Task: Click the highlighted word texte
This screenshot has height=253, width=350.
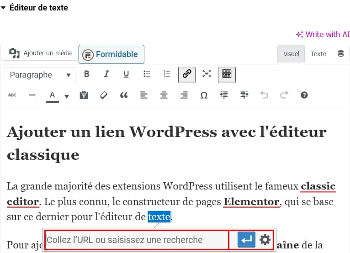Action: [159, 216]
